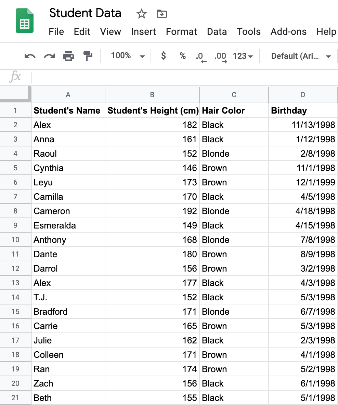Select the cell containing T.J.
The width and height of the screenshot is (338, 405).
click(68, 297)
